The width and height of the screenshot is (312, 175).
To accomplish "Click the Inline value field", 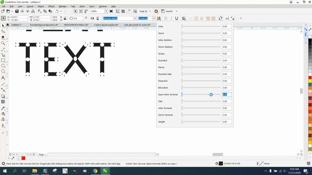I will (x=227, y=26).
